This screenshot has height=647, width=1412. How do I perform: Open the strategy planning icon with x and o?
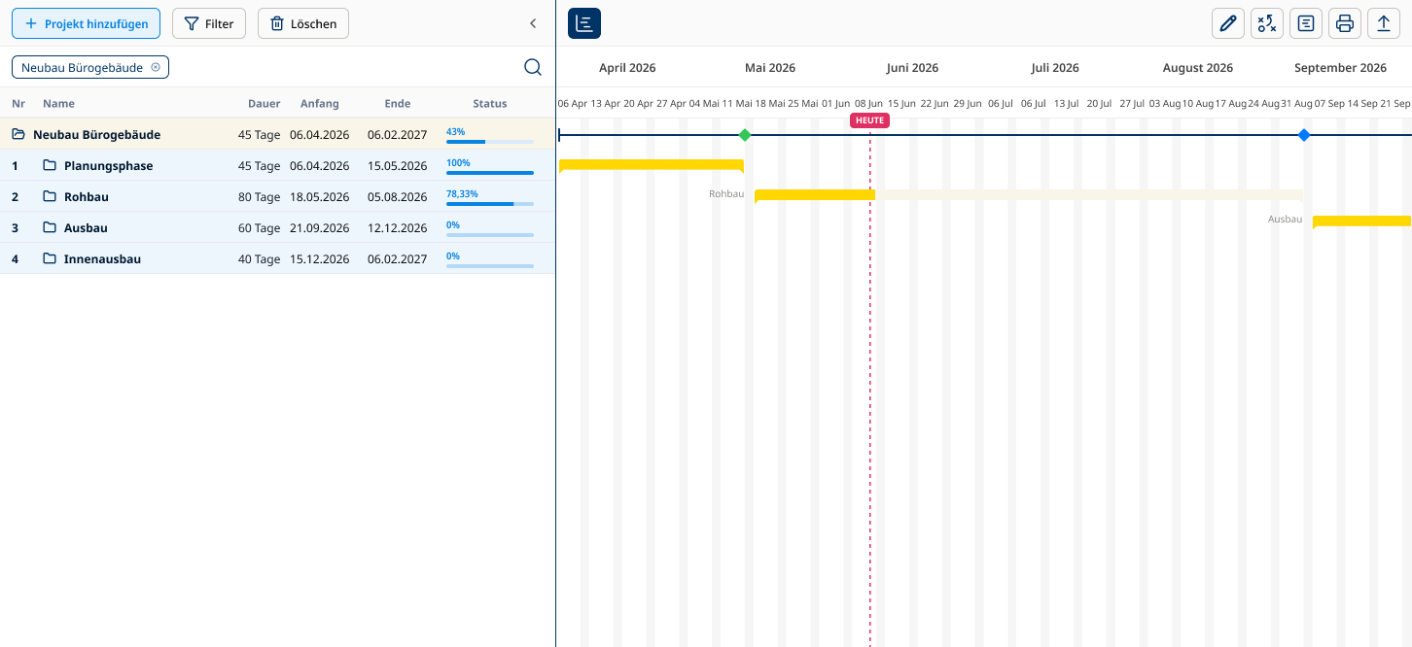pyautogui.click(x=1267, y=23)
